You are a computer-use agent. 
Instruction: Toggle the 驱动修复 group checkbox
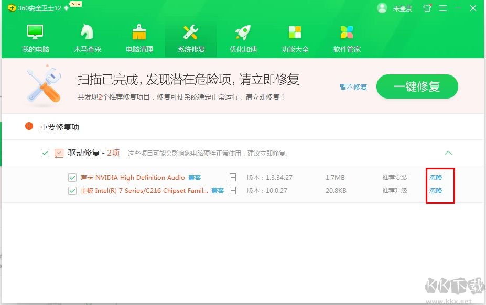45,153
